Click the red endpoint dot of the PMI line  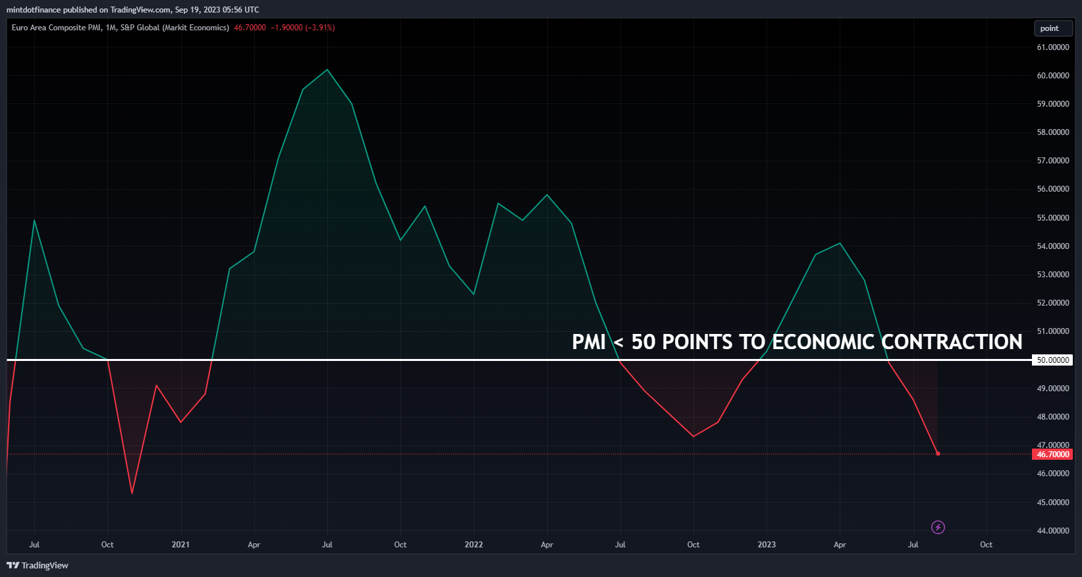click(x=938, y=454)
